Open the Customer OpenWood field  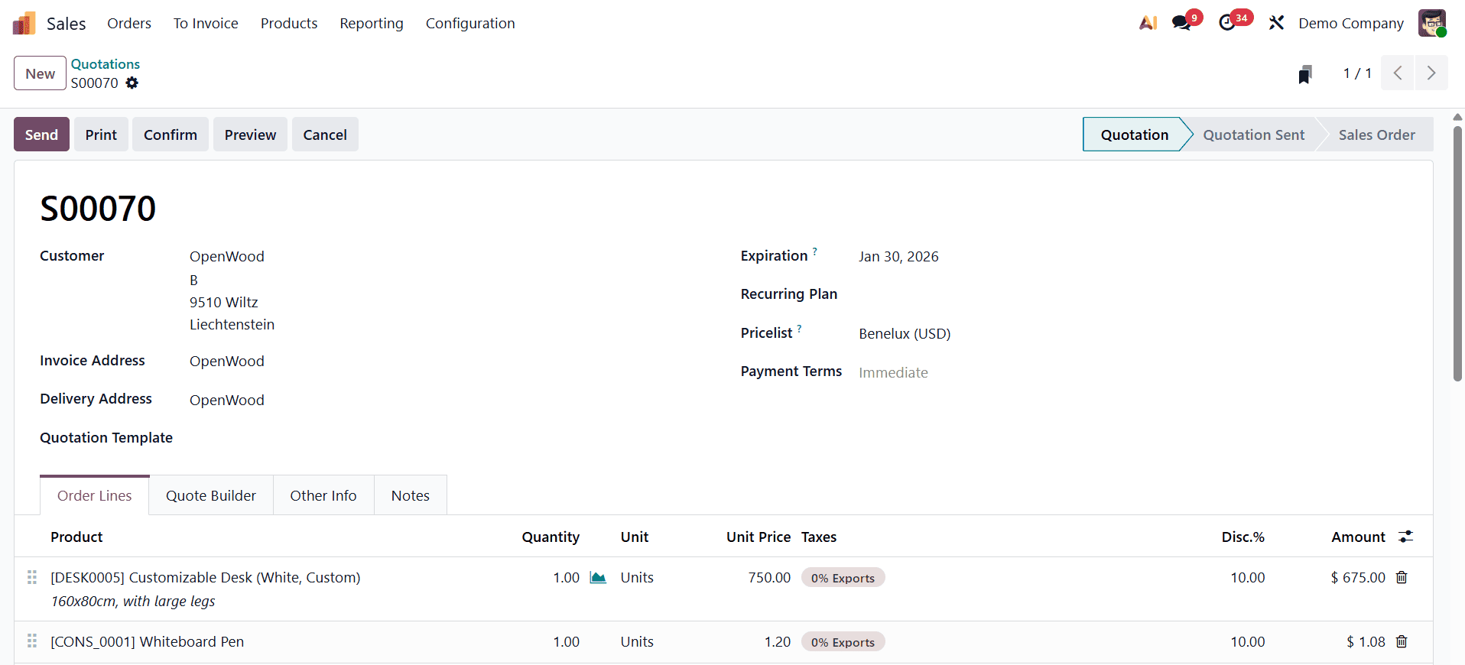point(227,256)
